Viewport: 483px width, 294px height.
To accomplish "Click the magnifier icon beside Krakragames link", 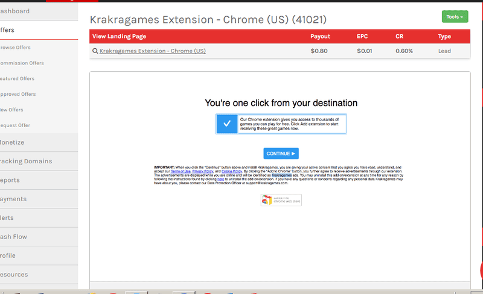I will point(95,51).
